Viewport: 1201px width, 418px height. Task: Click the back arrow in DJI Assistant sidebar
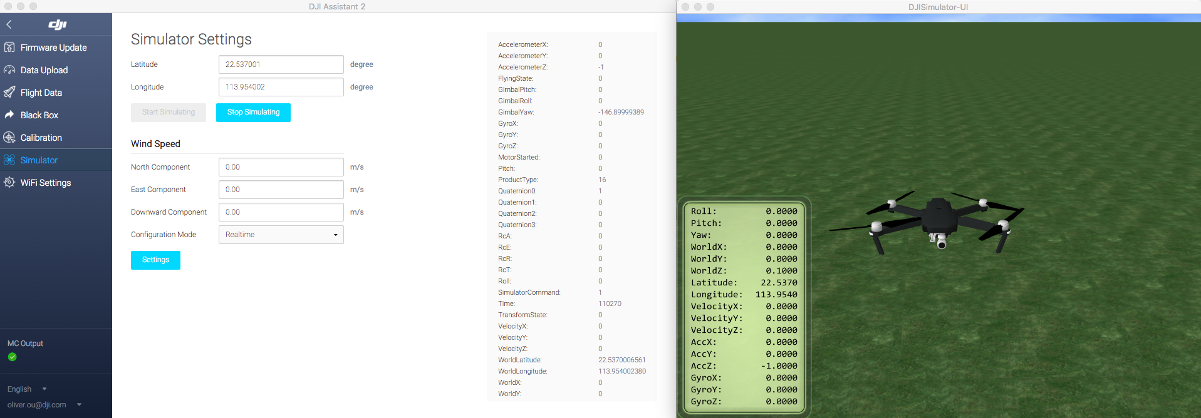click(9, 24)
